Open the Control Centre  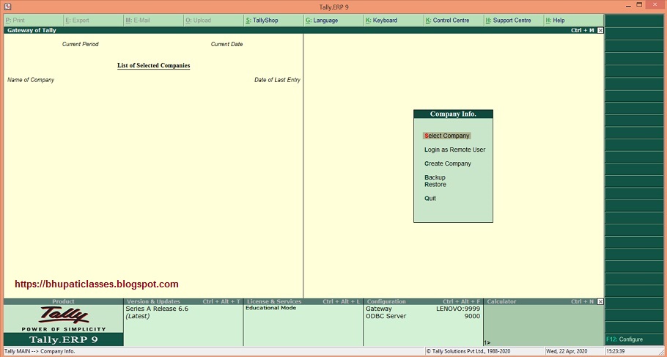click(454, 20)
